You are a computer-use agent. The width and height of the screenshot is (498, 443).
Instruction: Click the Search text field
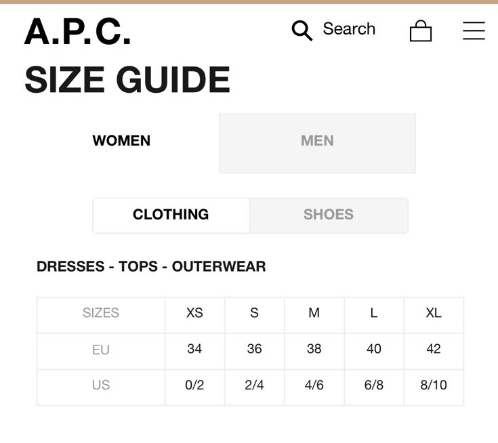pyautogui.click(x=349, y=29)
